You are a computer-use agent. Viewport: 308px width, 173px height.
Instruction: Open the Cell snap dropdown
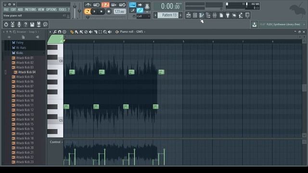[143, 16]
